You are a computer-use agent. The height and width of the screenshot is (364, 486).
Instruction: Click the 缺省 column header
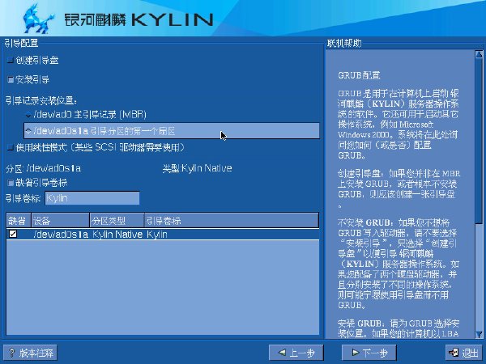tap(19, 220)
